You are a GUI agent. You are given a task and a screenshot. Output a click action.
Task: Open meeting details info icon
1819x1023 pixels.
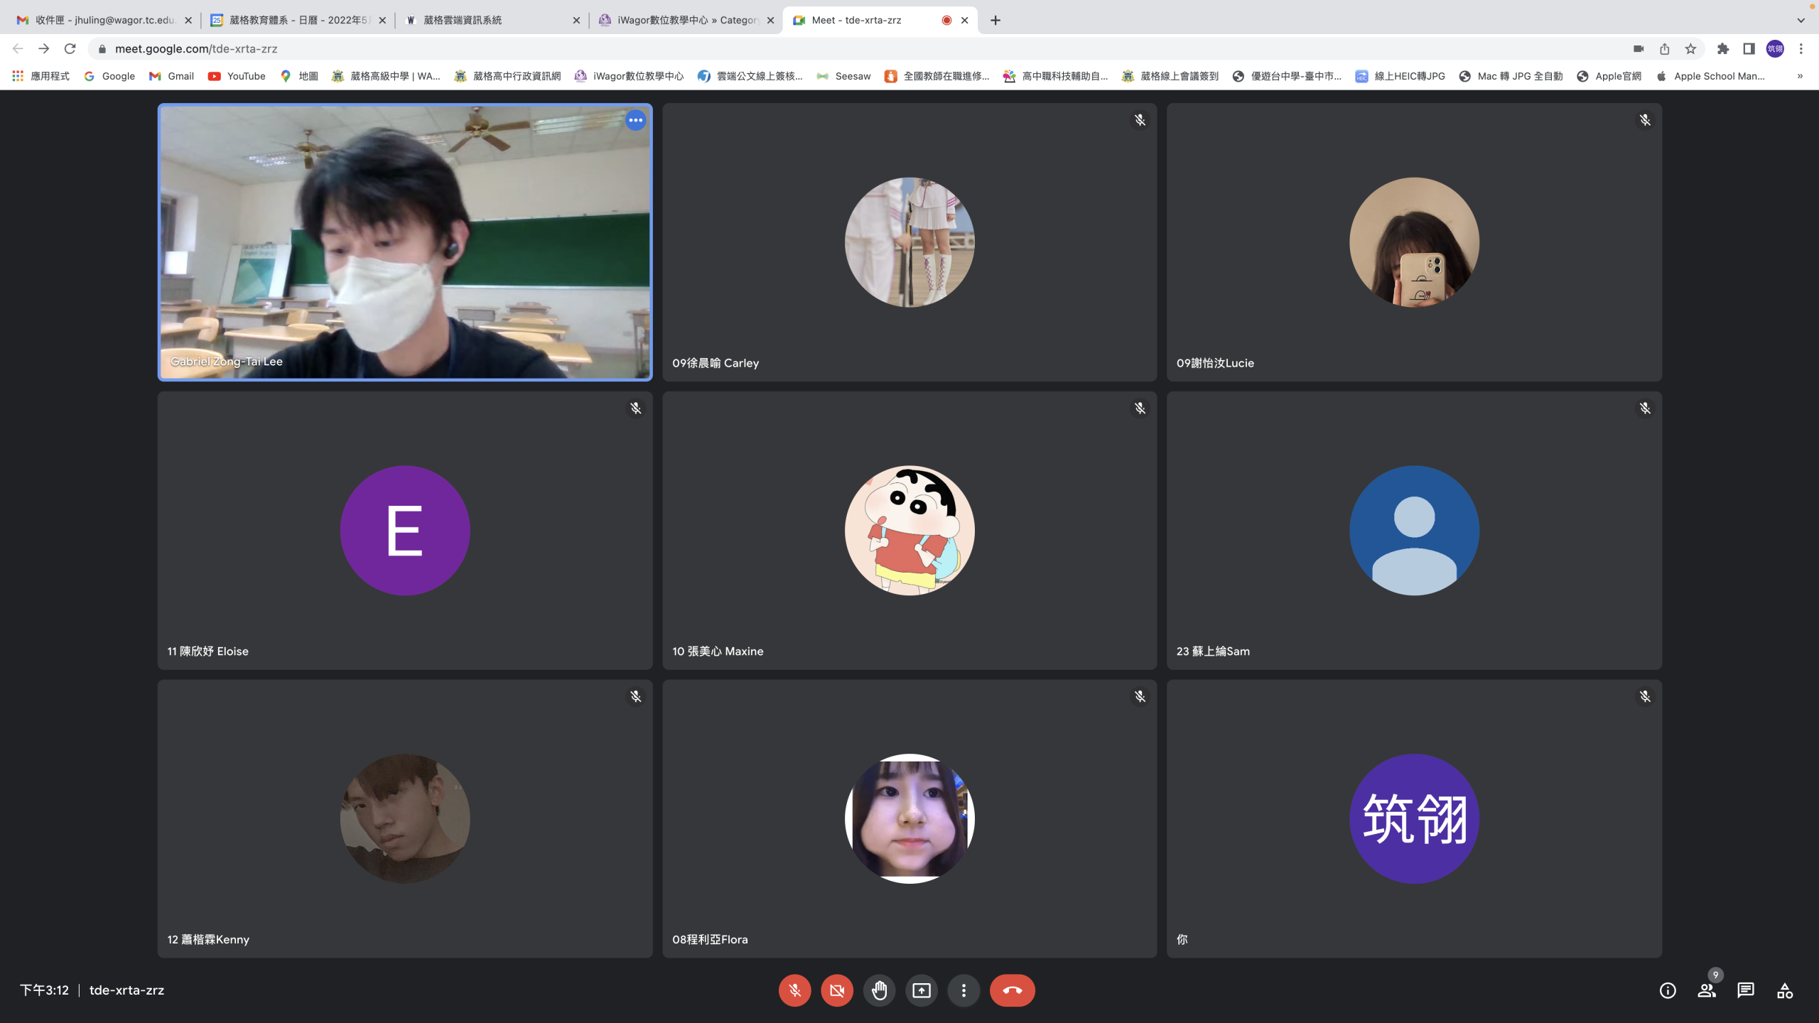tap(1667, 990)
